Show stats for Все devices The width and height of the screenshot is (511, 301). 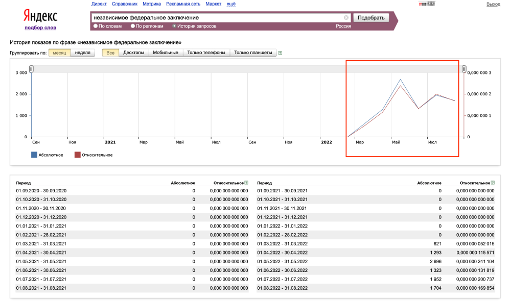110,53
